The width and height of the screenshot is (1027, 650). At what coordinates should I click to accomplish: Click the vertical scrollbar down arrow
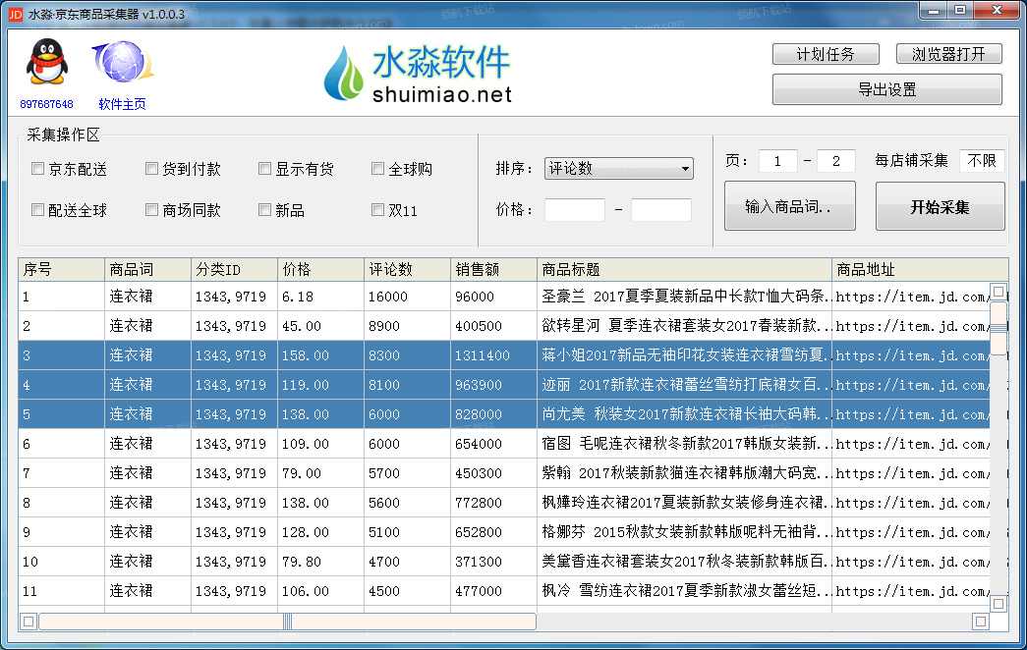pos(998,603)
